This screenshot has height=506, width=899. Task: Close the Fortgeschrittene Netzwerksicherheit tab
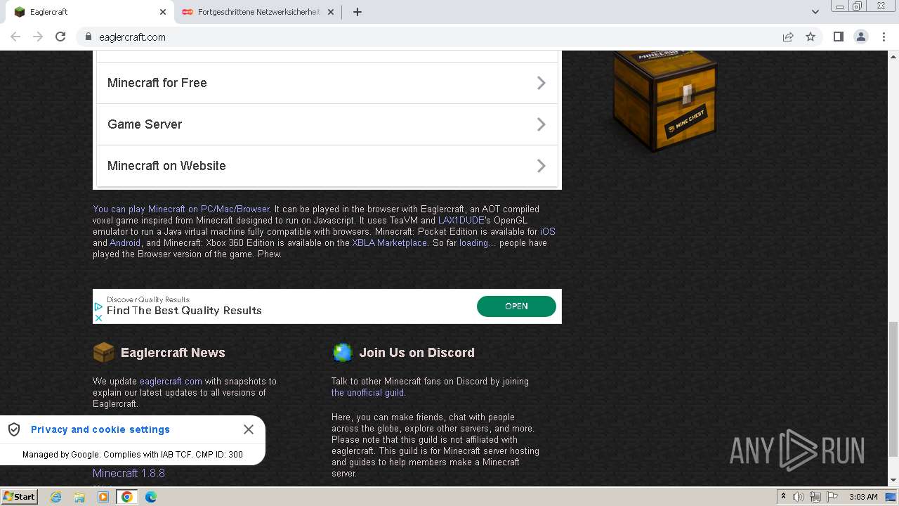tap(331, 12)
